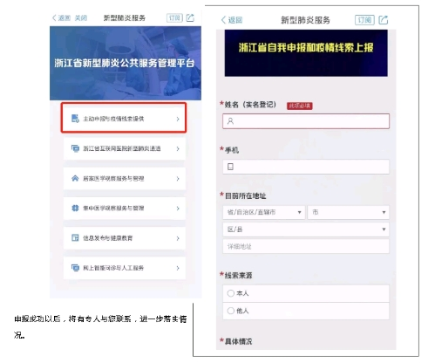The height and width of the screenshot is (363, 435).
Task: Click gear icon beside 集中医学观察服务与管理
Action: tap(75, 208)
